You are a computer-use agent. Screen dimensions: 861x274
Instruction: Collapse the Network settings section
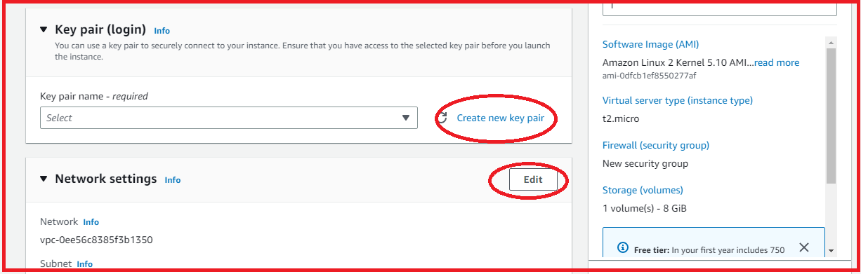pyautogui.click(x=43, y=179)
